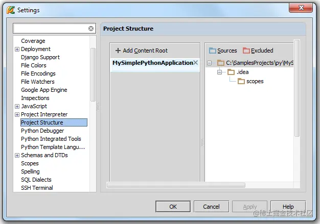Select the Project Structure item in the list

pyautogui.click(x=54, y=122)
